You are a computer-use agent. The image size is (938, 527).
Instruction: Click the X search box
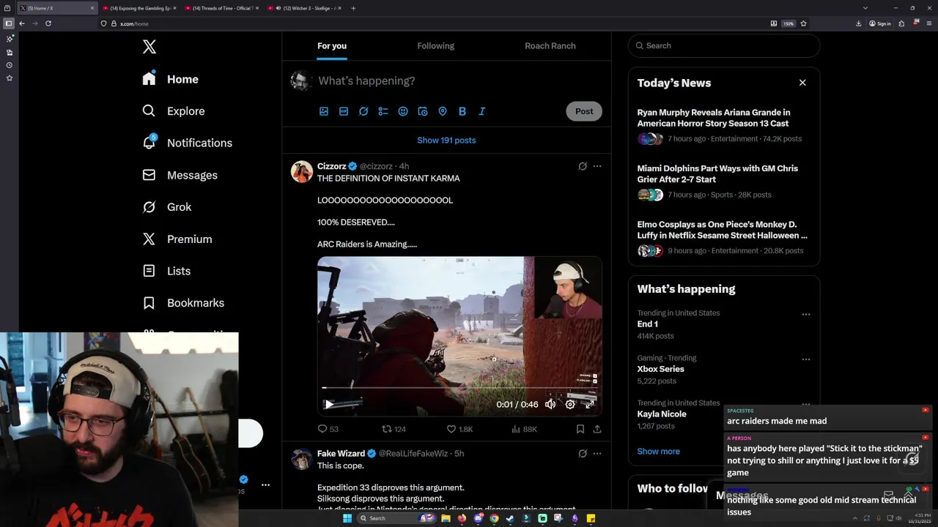[x=724, y=45]
